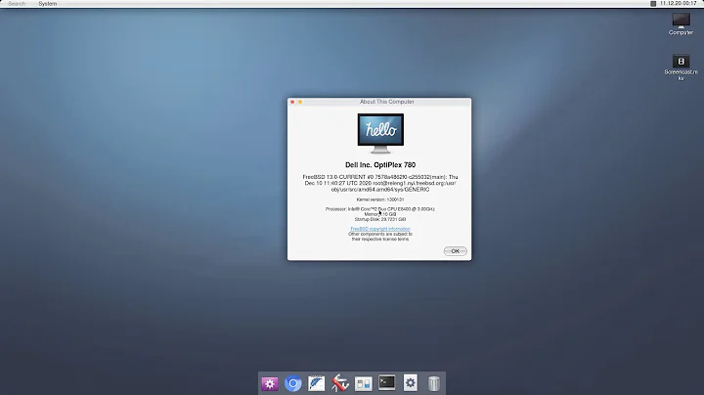
Task: Open the purple gear app in the dock
Action: [x=270, y=383]
